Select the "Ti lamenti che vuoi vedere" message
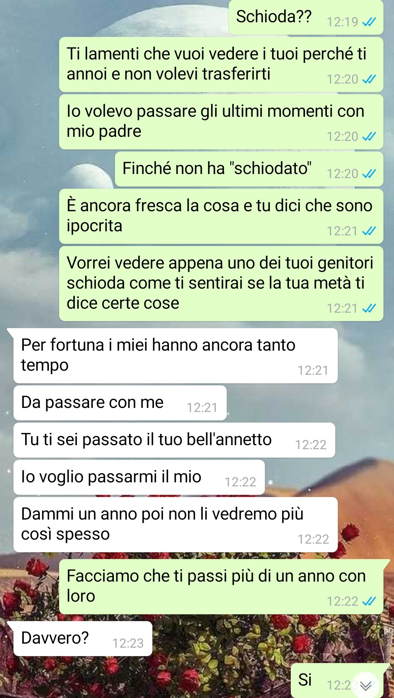394x698 pixels. (221, 65)
